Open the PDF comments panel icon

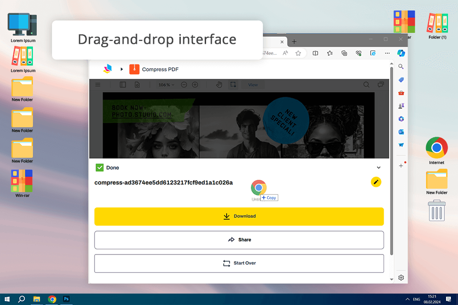pos(381,85)
